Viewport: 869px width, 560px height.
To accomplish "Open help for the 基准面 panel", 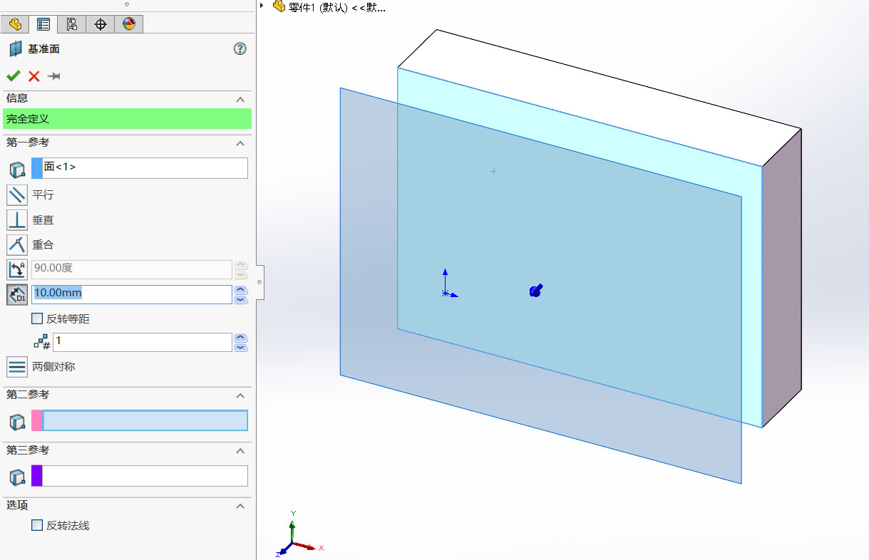I will pos(240,49).
